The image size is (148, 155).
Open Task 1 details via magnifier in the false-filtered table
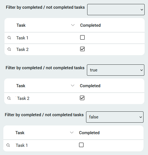pyautogui.click(x=8, y=145)
